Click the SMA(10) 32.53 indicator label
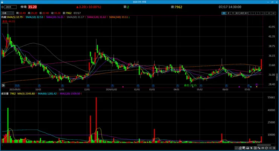The image size is (279, 151). (x=34, y=17)
